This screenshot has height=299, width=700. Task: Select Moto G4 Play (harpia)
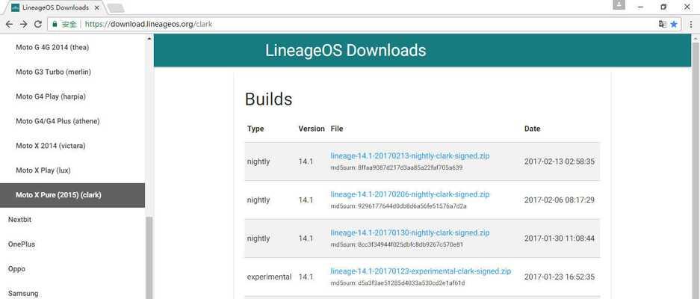[x=51, y=96]
